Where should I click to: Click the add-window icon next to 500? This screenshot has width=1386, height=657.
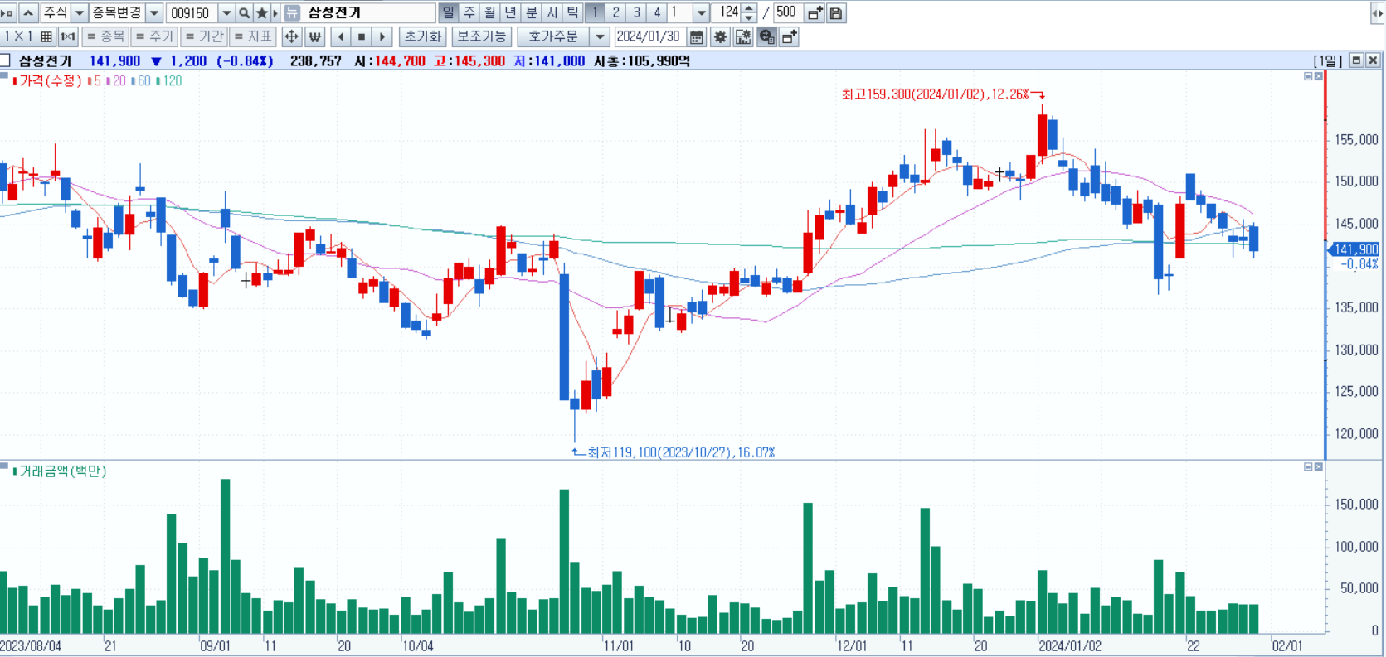click(815, 13)
